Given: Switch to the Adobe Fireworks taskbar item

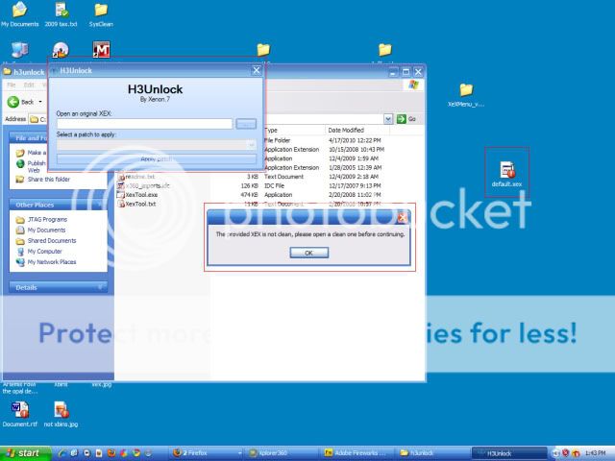Looking at the screenshot, I should coord(356,451).
